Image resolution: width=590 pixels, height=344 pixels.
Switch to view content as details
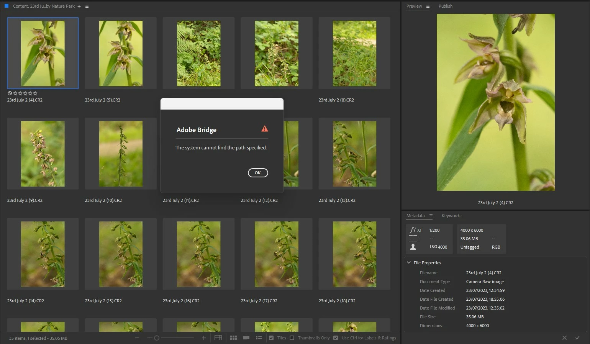pos(246,338)
